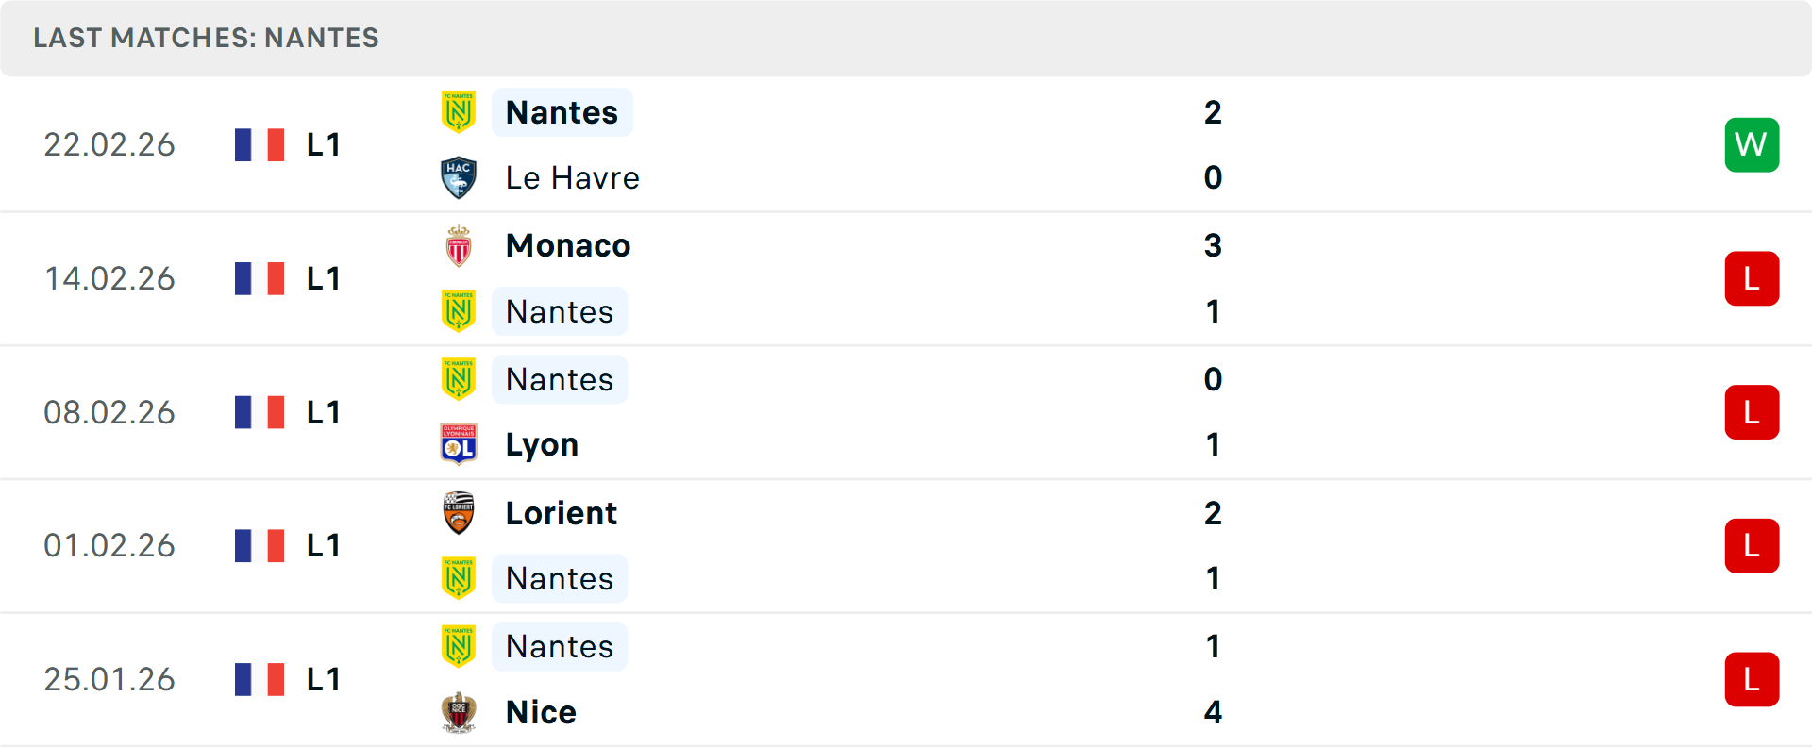Click French flag on 22.02.26 match
The width and height of the screenshot is (1812, 747).
click(x=260, y=145)
